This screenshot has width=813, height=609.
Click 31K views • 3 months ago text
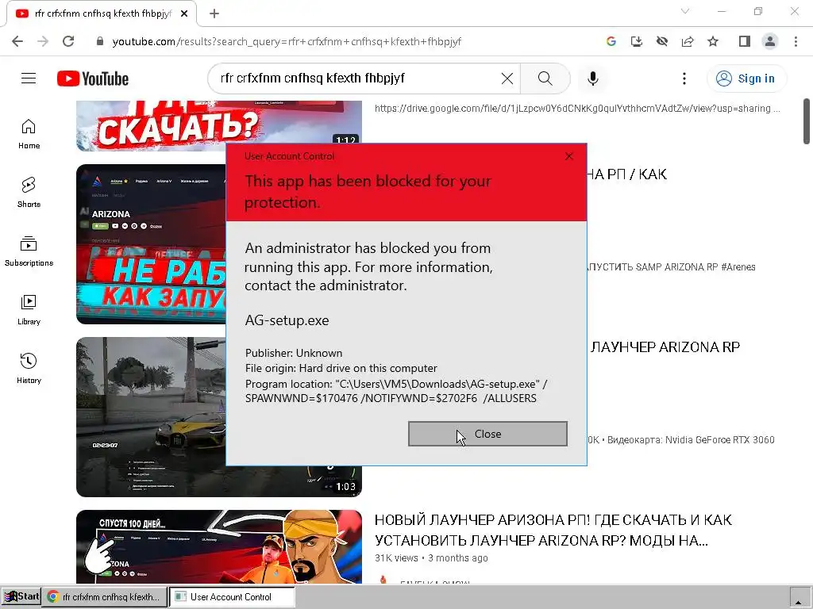[431, 558]
